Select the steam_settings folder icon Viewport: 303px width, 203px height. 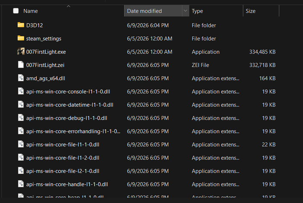pos(21,38)
